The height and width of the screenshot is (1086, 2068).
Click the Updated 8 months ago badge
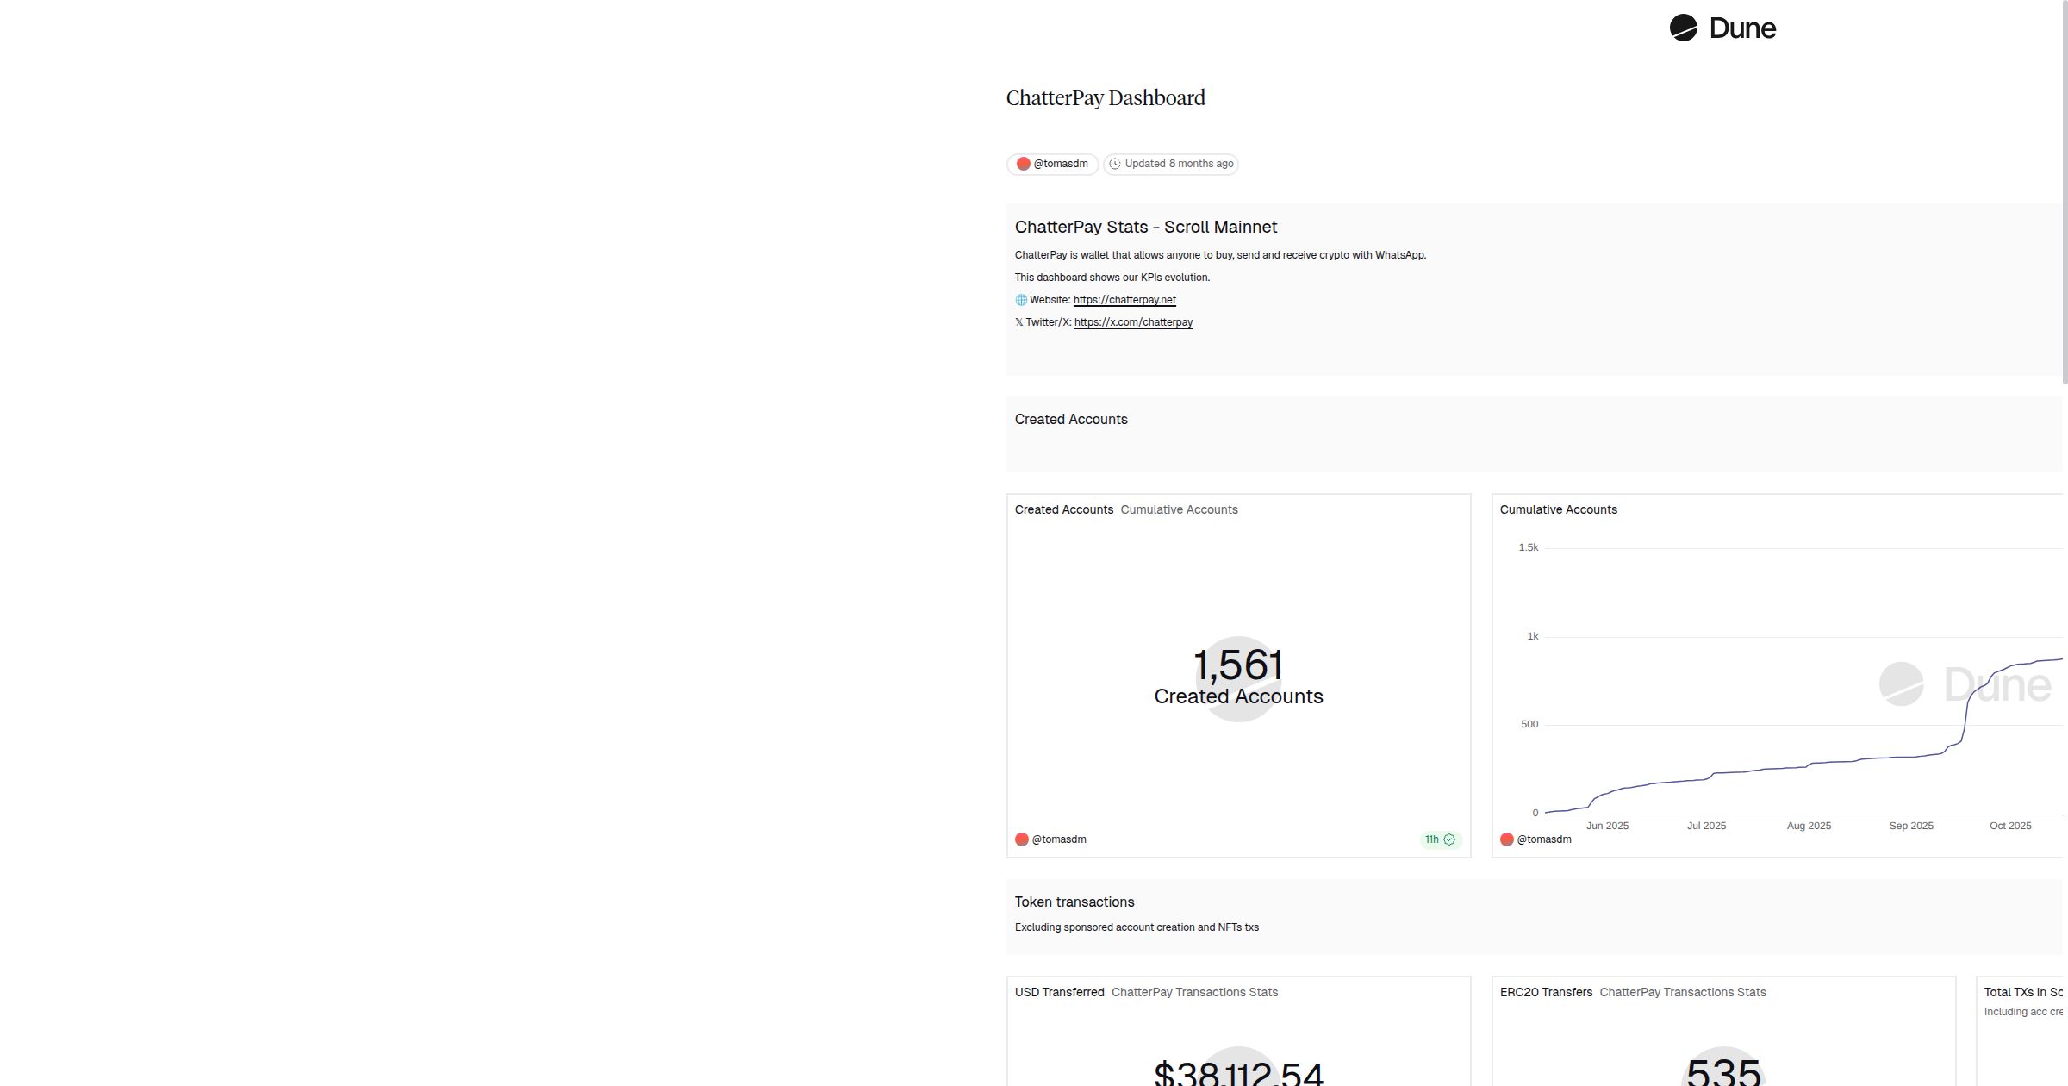tap(1171, 164)
